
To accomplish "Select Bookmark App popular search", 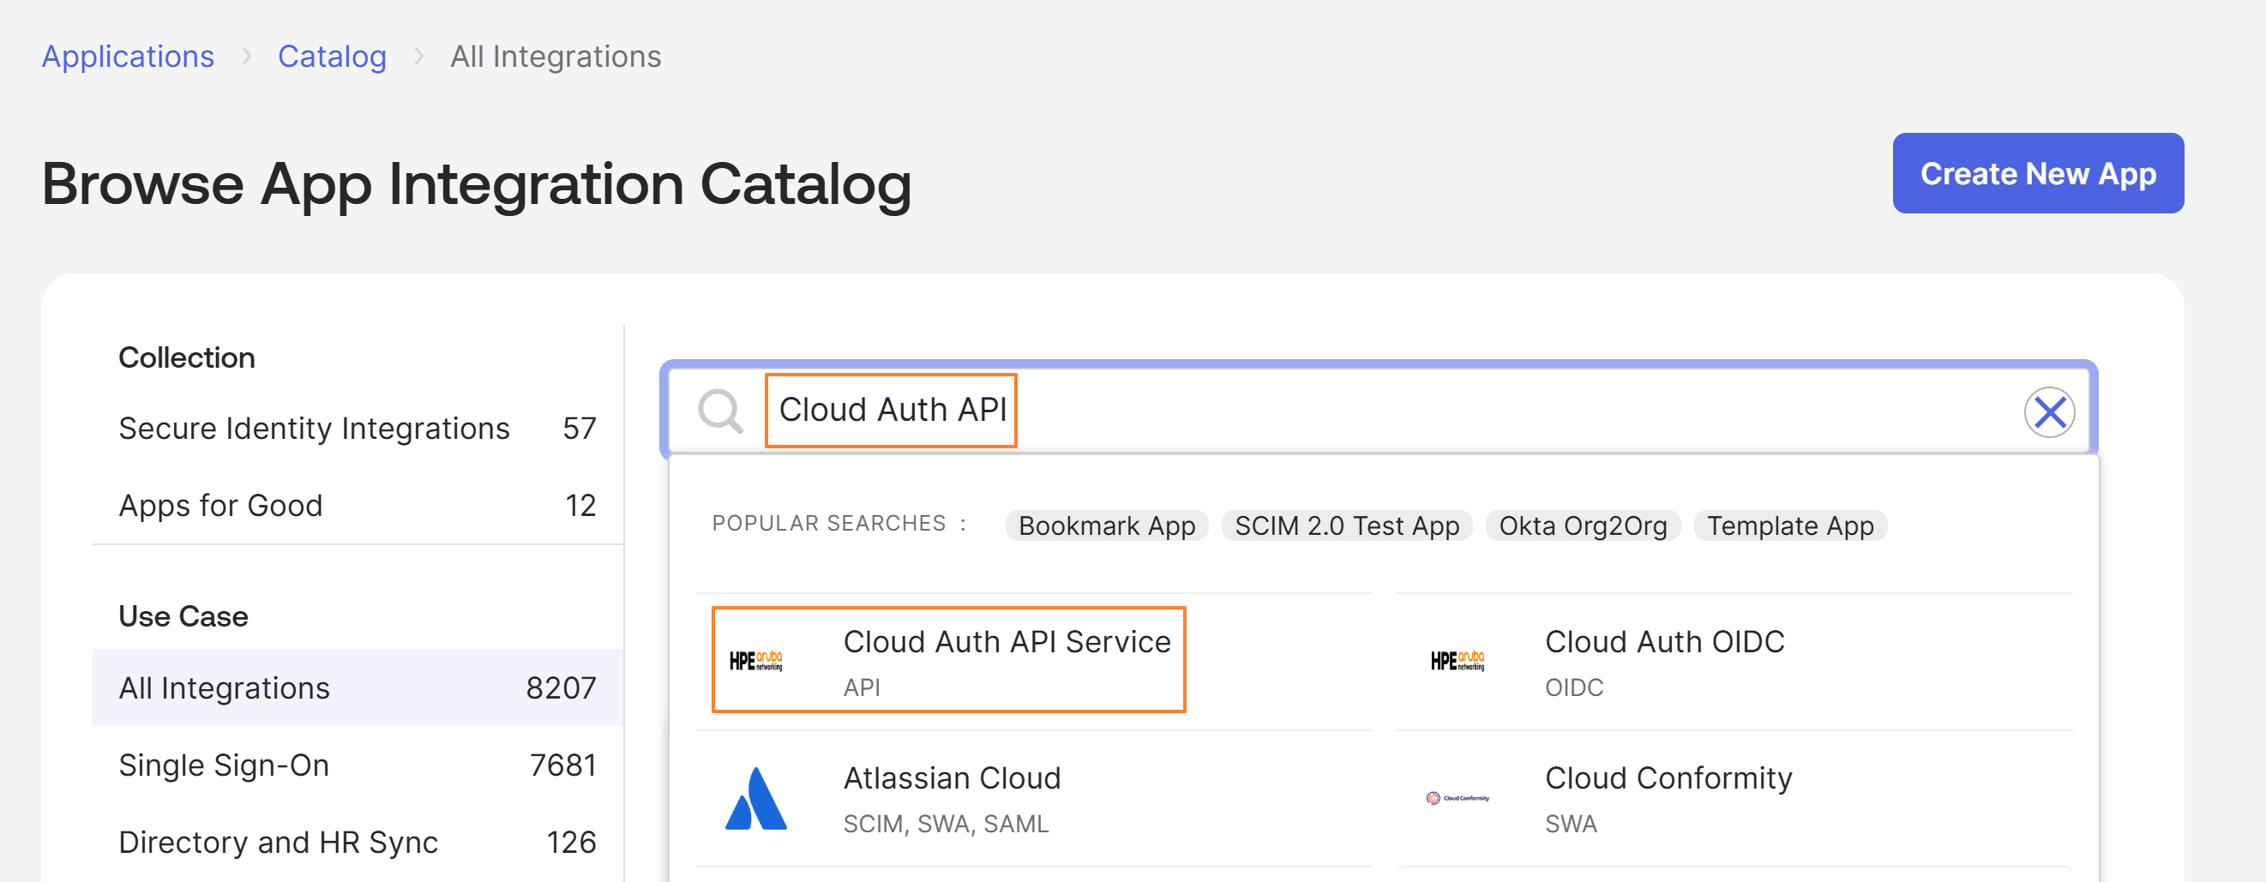I will point(1107,526).
